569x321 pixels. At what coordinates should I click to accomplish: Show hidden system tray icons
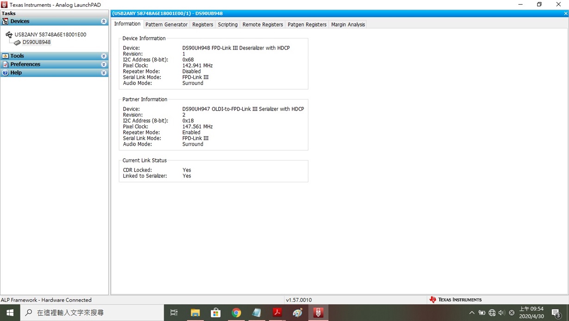tap(472, 313)
